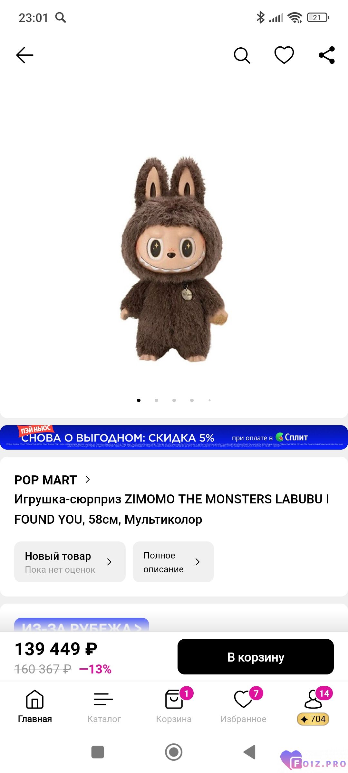The image size is (348, 773).
Task: Open the Сплит 5% discount banner
Action: click(x=174, y=437)
